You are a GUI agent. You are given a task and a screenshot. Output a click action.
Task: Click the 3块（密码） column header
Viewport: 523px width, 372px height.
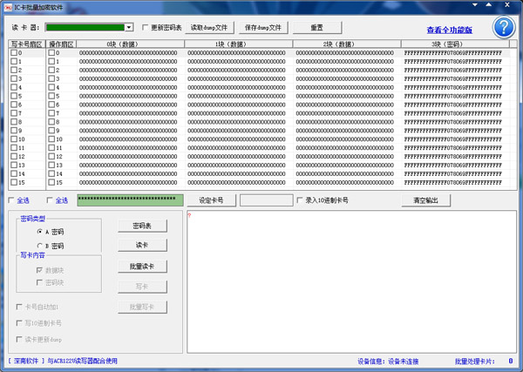point(455,44)
